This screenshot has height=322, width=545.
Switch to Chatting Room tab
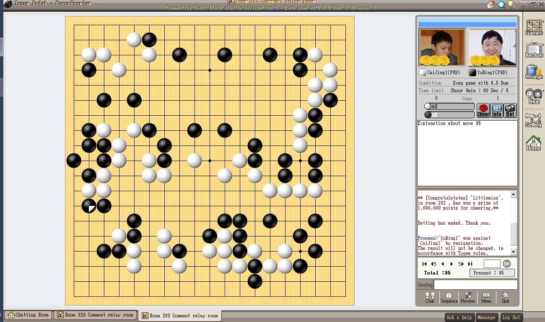click(x=28, y=315)
